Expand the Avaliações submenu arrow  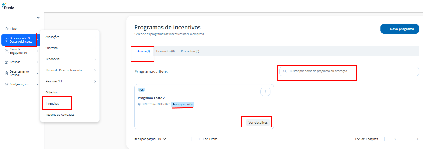95,37
